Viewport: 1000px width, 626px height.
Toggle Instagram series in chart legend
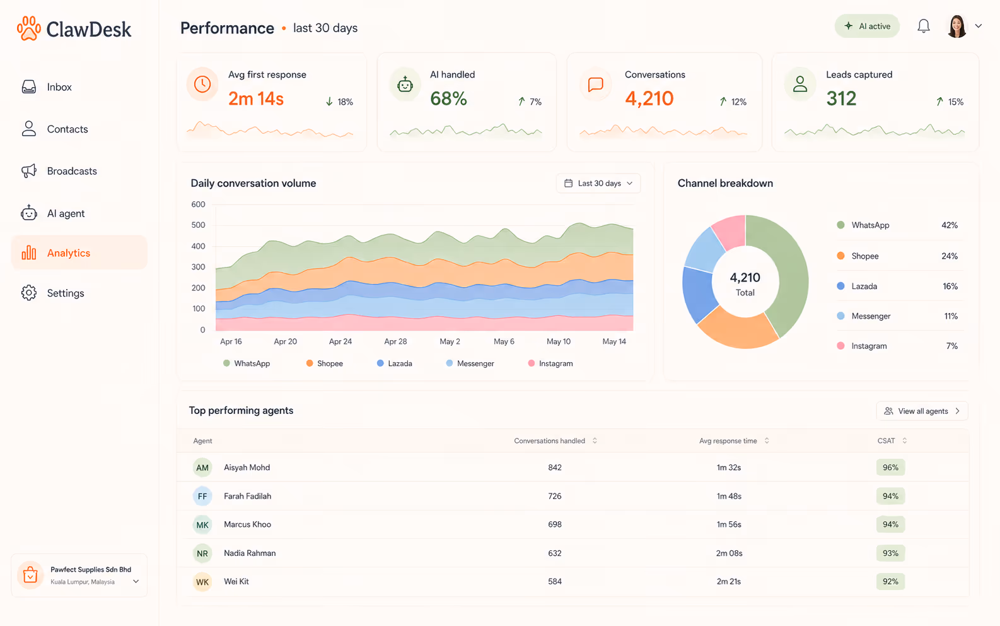pyautogui.click(x=550, y=363)
